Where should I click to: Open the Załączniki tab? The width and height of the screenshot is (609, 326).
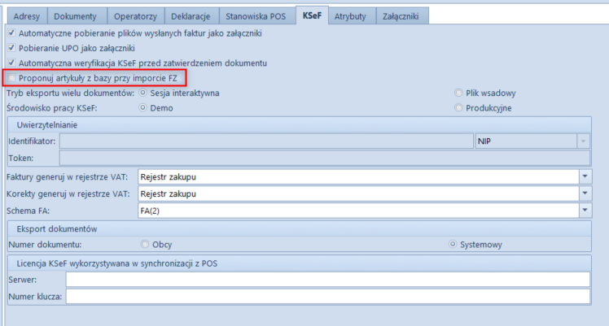(x=401, y=16)
